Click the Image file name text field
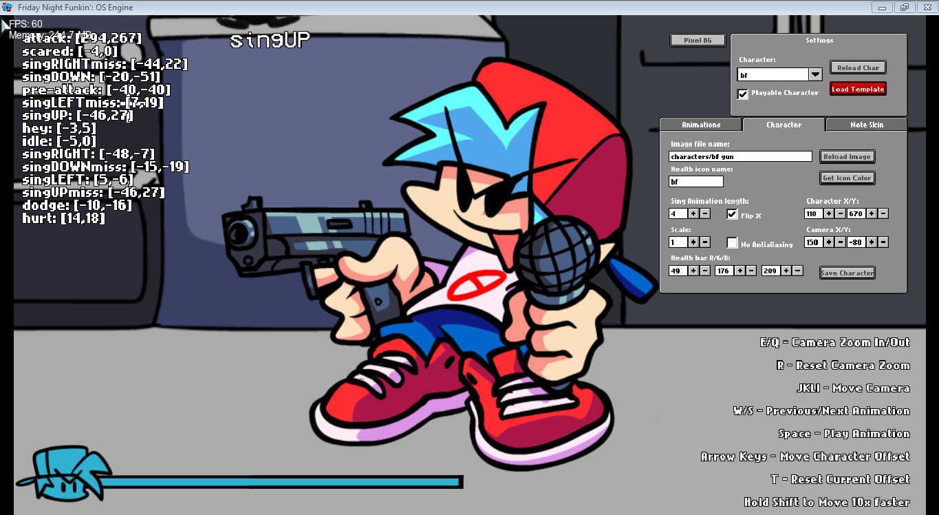The height and width of the screenshot is (515, 939). (740, 156)
